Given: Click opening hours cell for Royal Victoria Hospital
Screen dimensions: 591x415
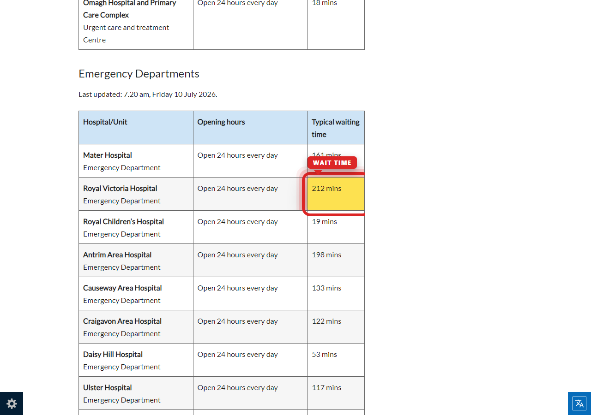Looking at the screenshot, I should click(250, 194).
